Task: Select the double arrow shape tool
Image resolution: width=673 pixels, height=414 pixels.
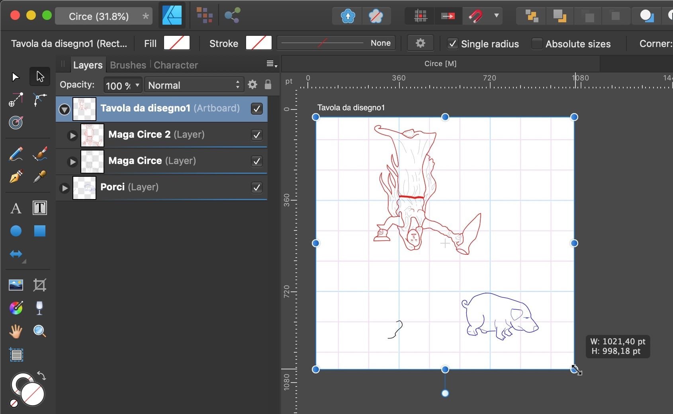Action: pos(16,254)
